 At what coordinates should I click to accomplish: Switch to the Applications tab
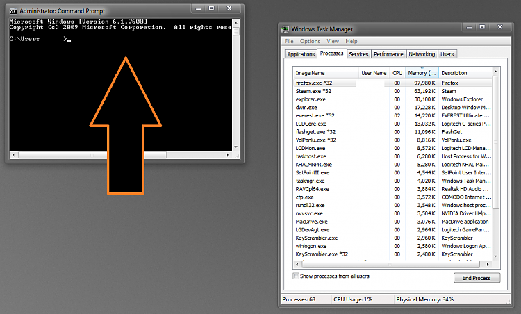(x=301, y=54)
